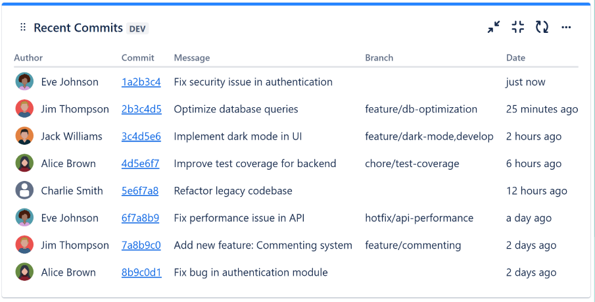
Task: Select message 'Fix bug in authentication module'
Action: 251,272
